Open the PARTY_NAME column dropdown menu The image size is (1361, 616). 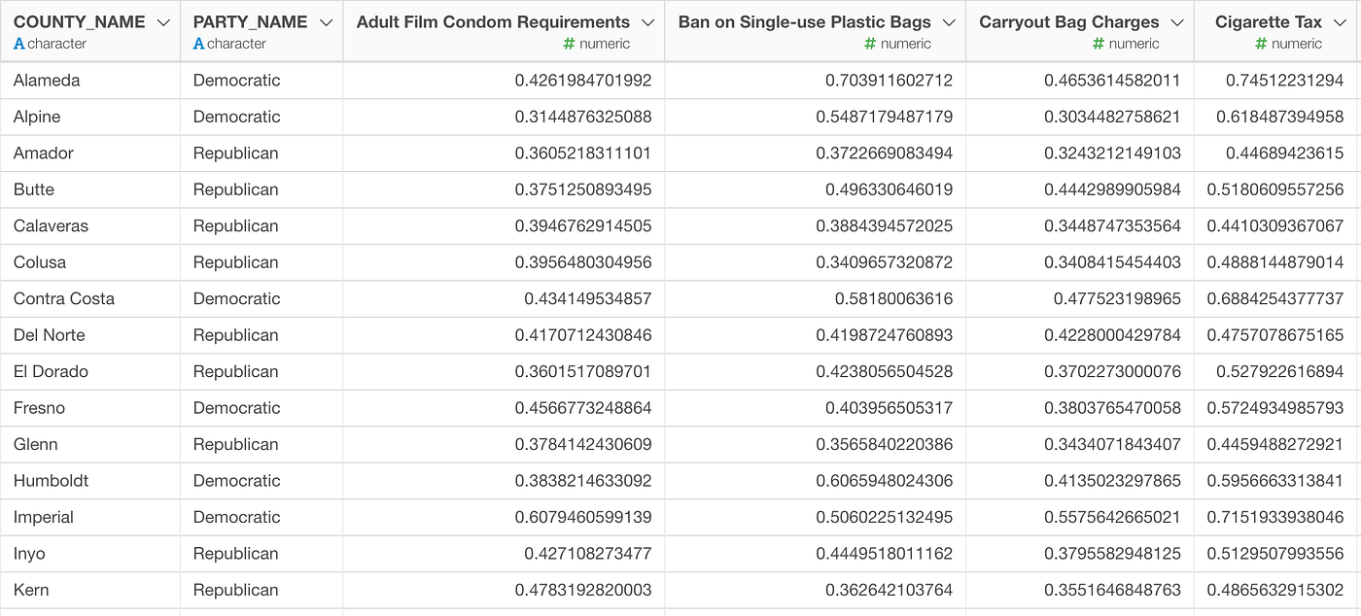click(326, 22)
